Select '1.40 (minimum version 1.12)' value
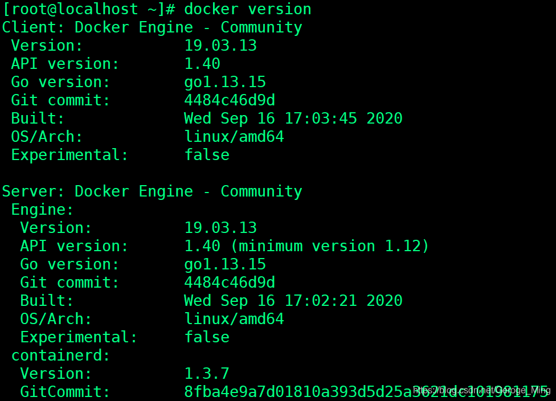This screenshot has height=401, width=556. click(x=306, y=246)
